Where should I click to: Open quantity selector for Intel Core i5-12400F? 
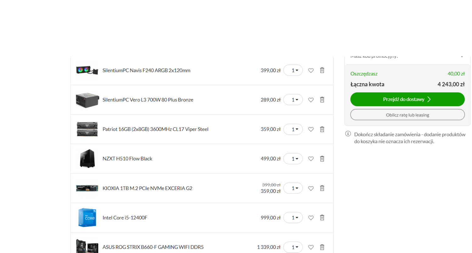coord(293,217)
